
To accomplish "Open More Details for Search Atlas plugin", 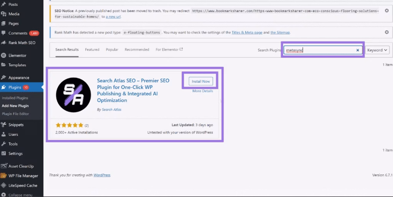I will click(202, 91).
